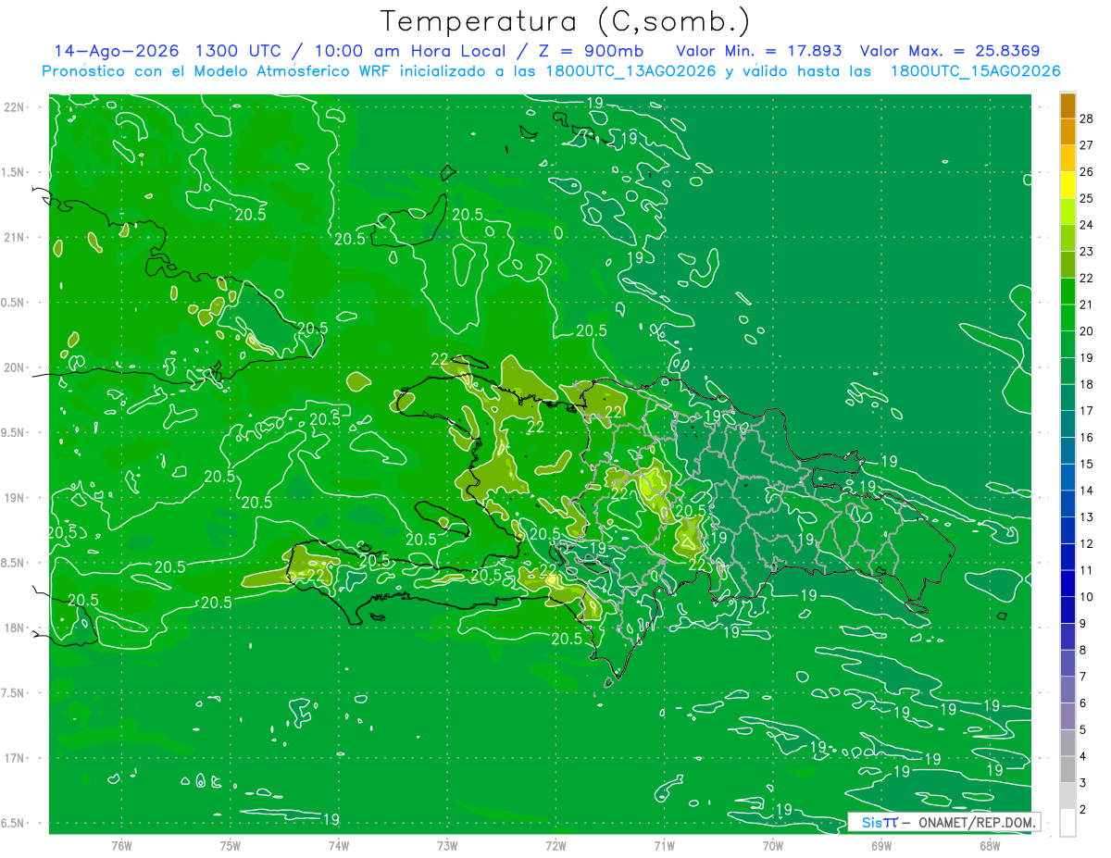Screen dimensions: 1111x858
Task: Click the latitude label "22N"
Action: click(x=16, y=106)
